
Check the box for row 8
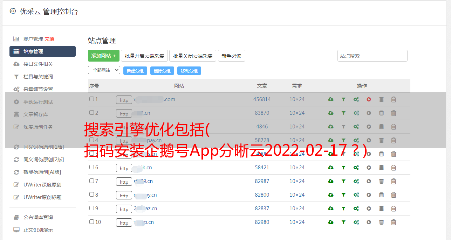click(91, 195)
